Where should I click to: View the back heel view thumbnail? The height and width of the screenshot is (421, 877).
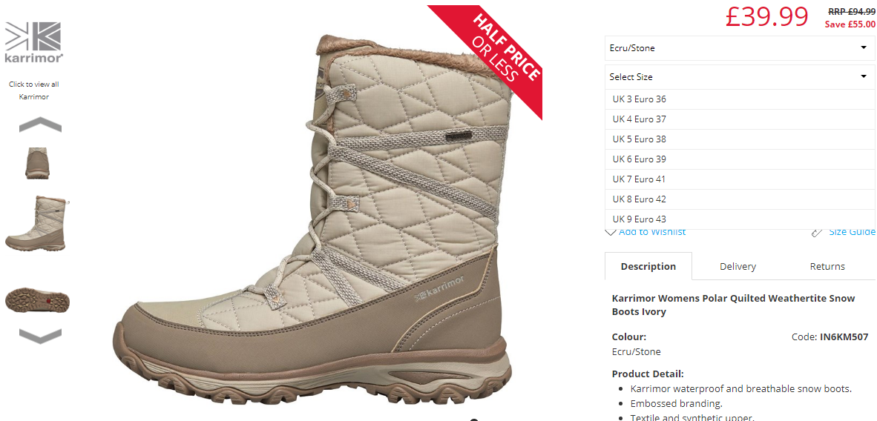click(38, 163)
